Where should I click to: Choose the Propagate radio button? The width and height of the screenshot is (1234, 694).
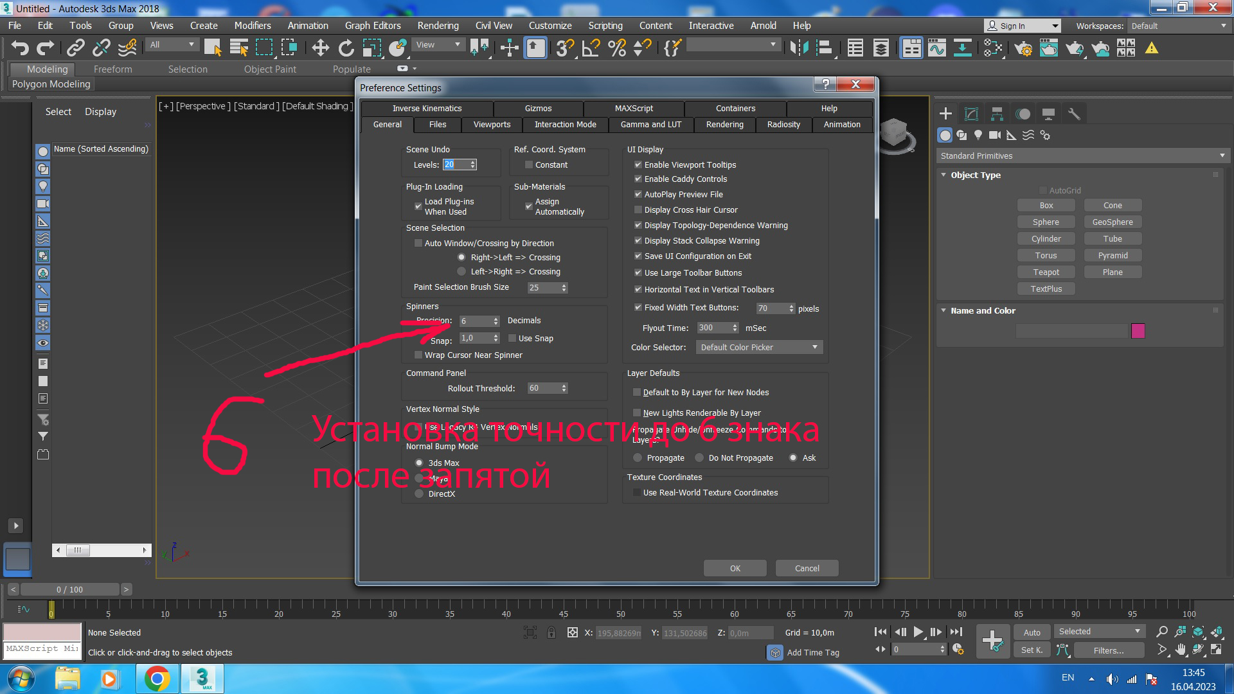[638, 458]
